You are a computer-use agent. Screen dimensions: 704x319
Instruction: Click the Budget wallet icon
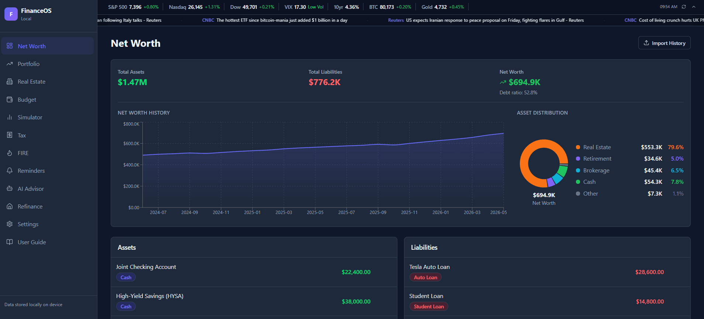point(10,99)
